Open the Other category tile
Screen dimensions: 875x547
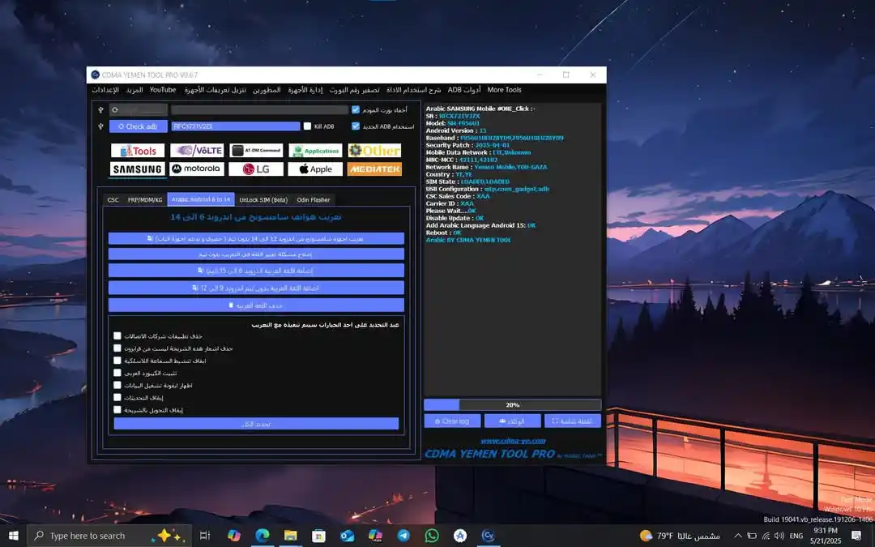coord(374,151)
